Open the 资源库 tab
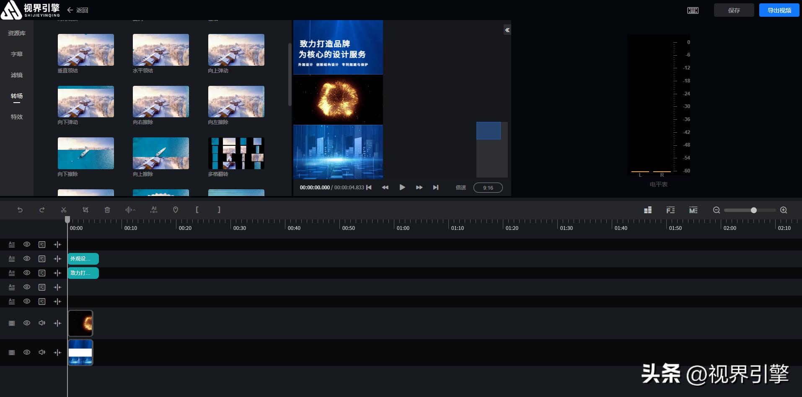802x397 pixels. click(17, 33)
